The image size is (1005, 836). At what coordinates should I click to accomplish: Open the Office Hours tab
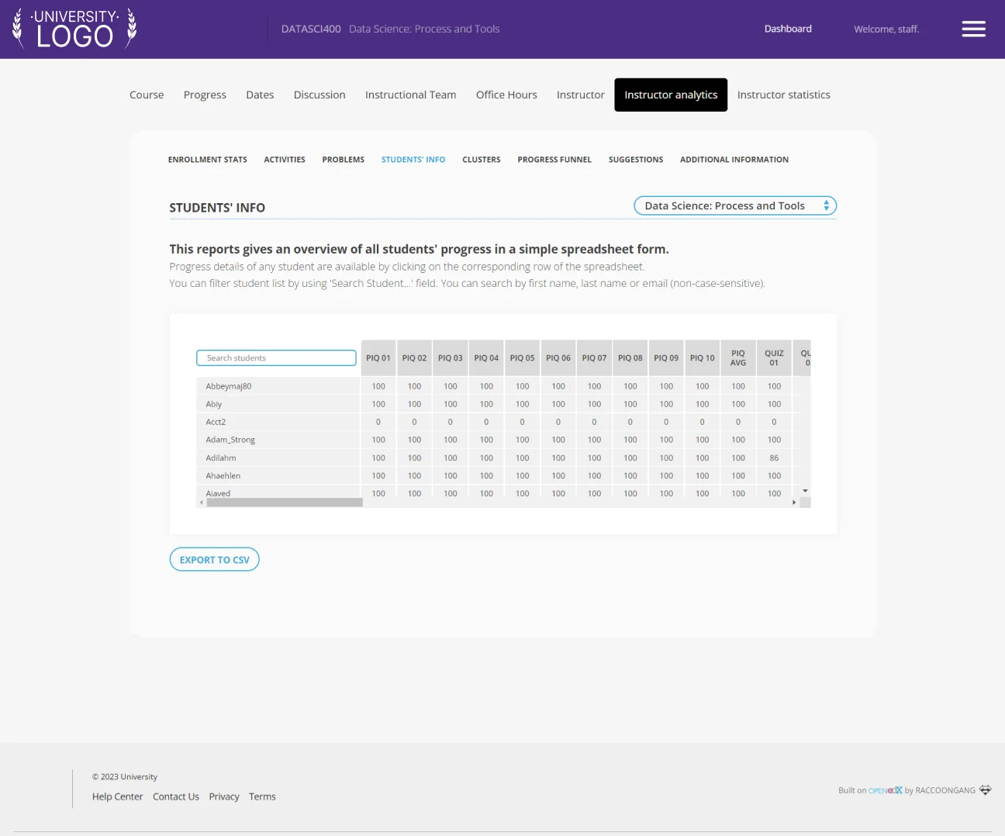pos(506,95)
